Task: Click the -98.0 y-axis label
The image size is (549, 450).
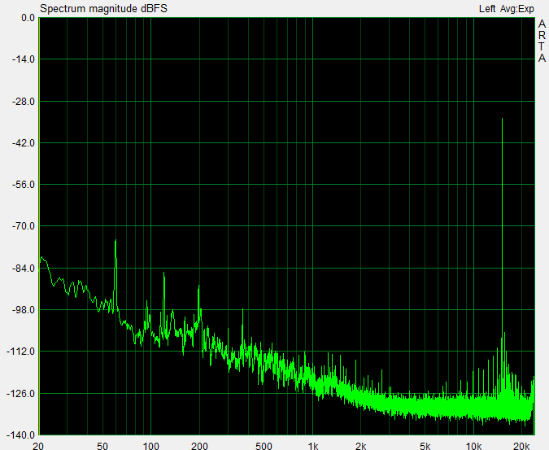Action: pos(24,310)
